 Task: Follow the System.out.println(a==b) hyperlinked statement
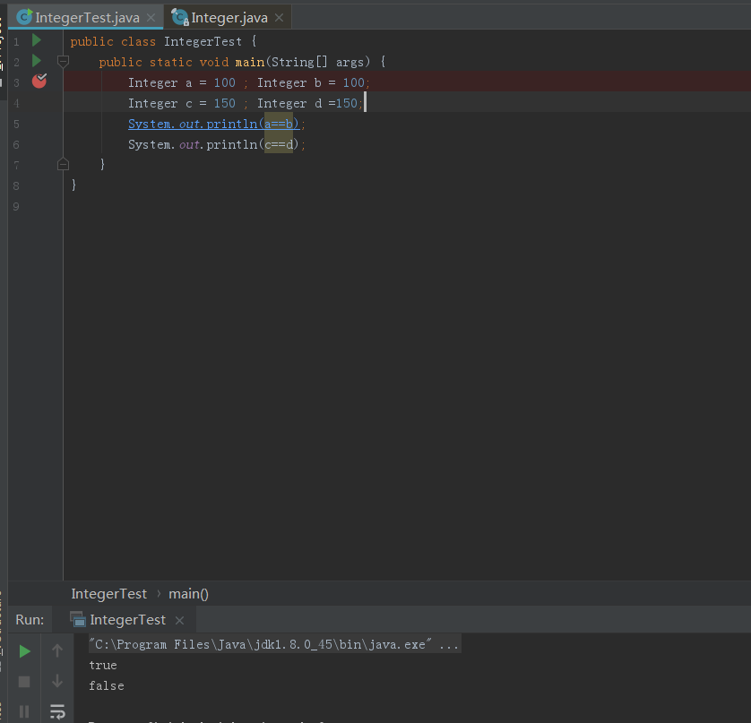pyautogui.click(x=213, y=124)
